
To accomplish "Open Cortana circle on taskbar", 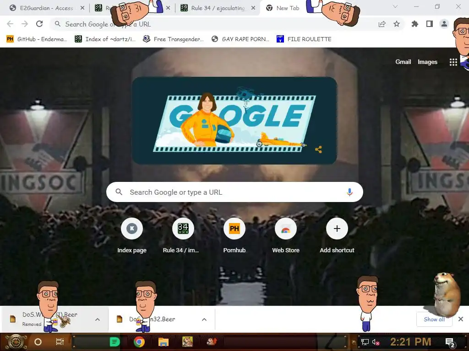I will [x=38, y=342].
